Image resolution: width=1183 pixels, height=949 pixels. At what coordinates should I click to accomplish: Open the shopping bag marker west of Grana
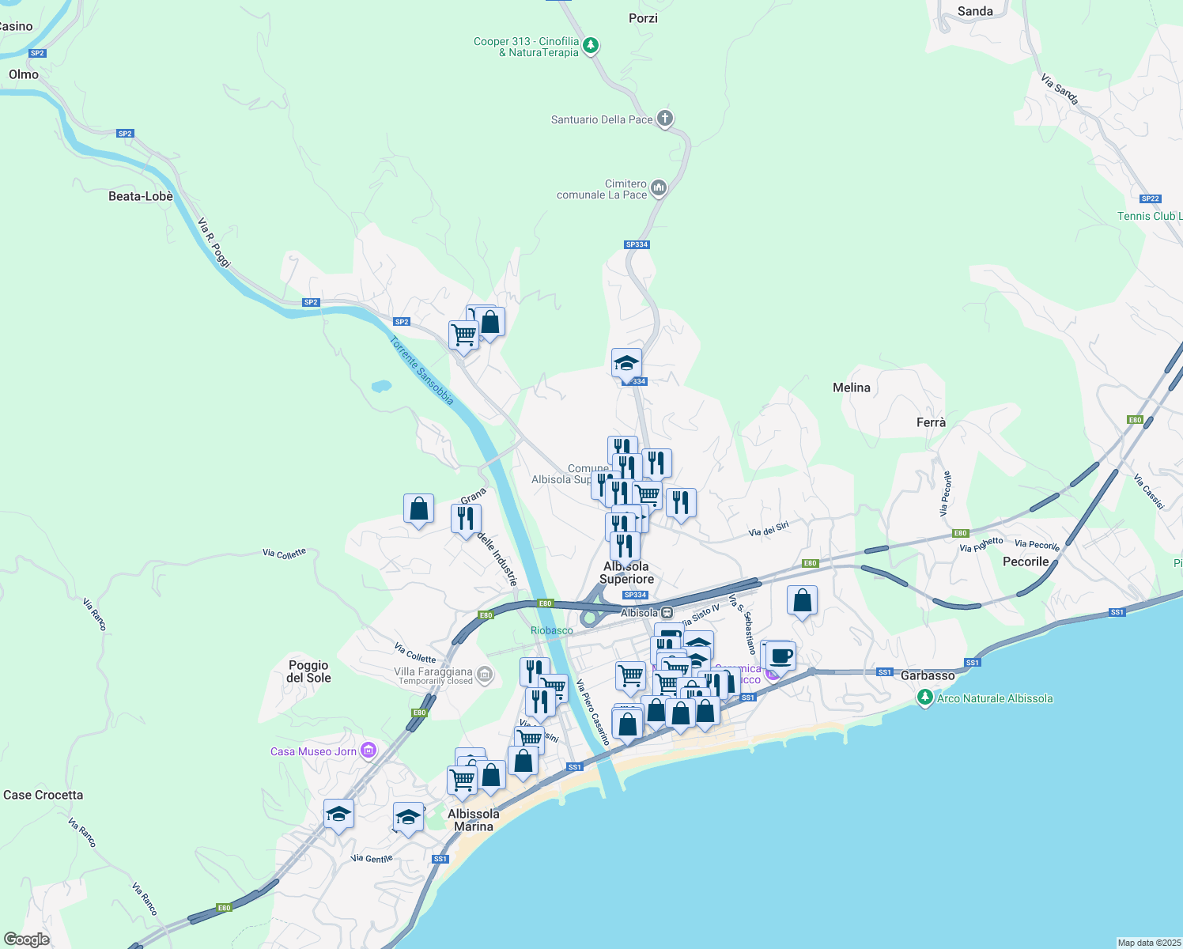pos(418,509)
